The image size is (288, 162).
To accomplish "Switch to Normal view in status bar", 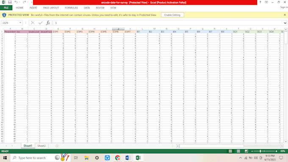I will (x=230, y=151).
